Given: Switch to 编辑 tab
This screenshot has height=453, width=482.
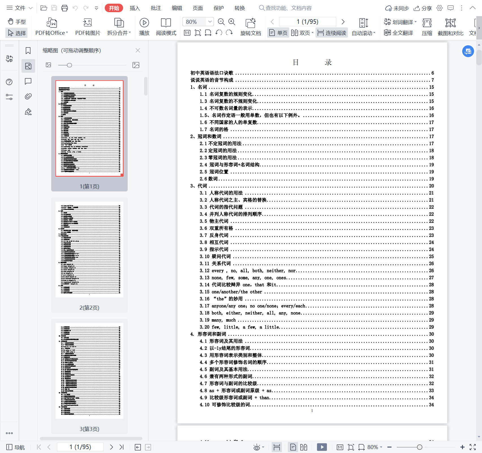Looking at the screenshot, I should pyautogui.click(x=177, y=8).
